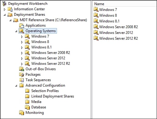Select Windows 8.1 text in list pane
The height and width of the screenshot is (119, 157).
pos(109,21)
